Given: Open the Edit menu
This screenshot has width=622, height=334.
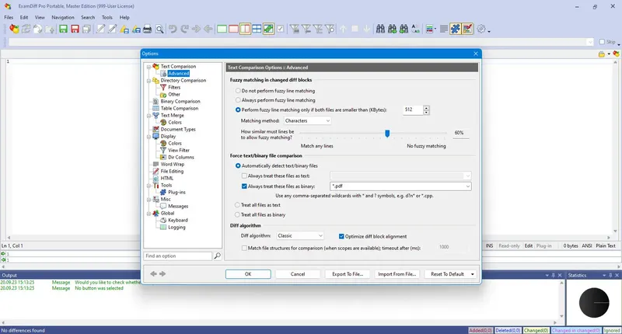Looking at the screenshot, I should point(24,17).
